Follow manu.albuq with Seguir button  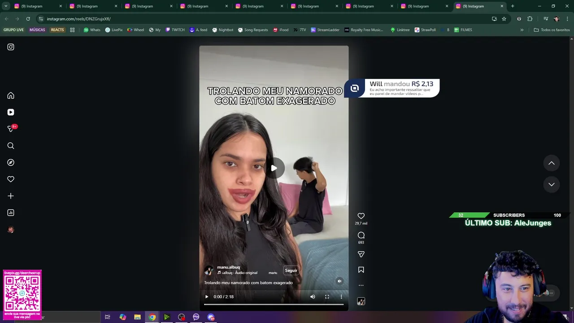point(291,271)
